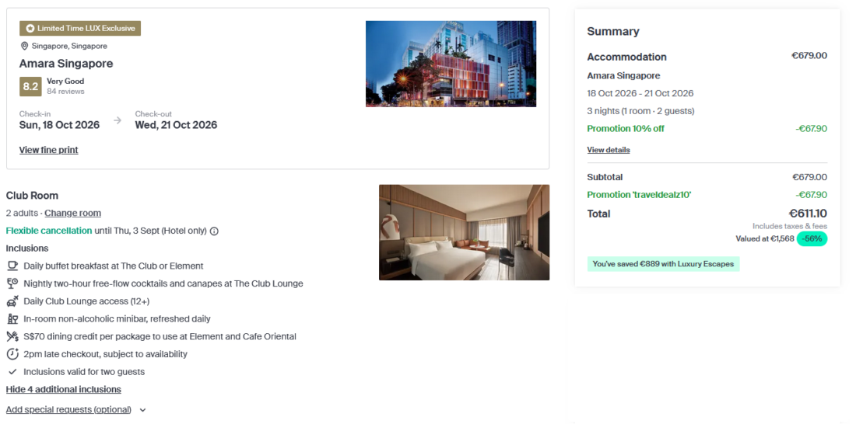The height and width of the screenshot is (424, 856).
Task: Open the Club Room bedroom photo
Action: [x=464, y=232]
